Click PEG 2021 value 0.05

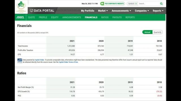[x=73, y=96]
